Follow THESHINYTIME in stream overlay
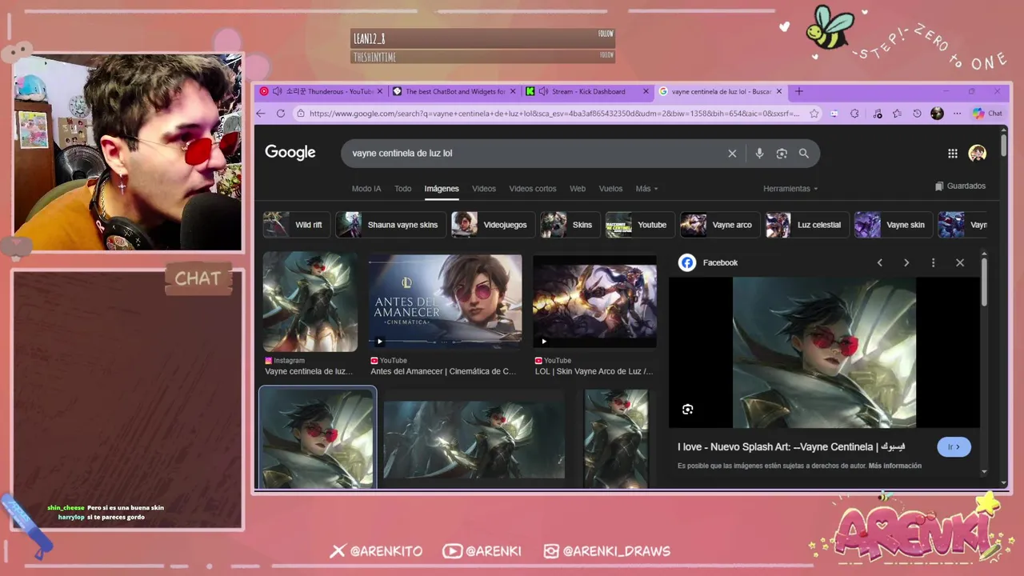 pyautogui.click(x=606, y=55)
